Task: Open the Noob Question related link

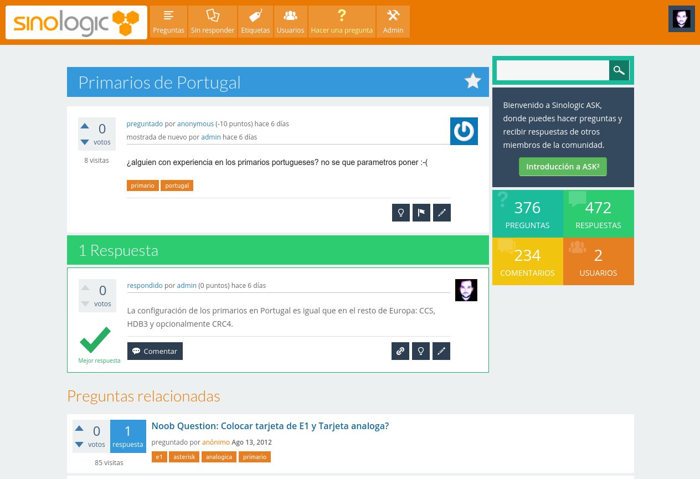Action: [x=270, y=426]
